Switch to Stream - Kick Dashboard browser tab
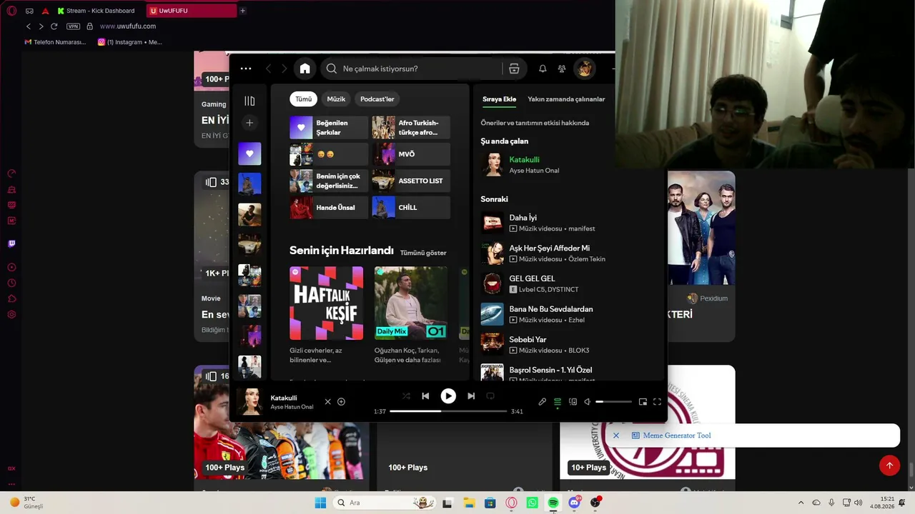This screenshot has height=514, width=915. [97, 11]
